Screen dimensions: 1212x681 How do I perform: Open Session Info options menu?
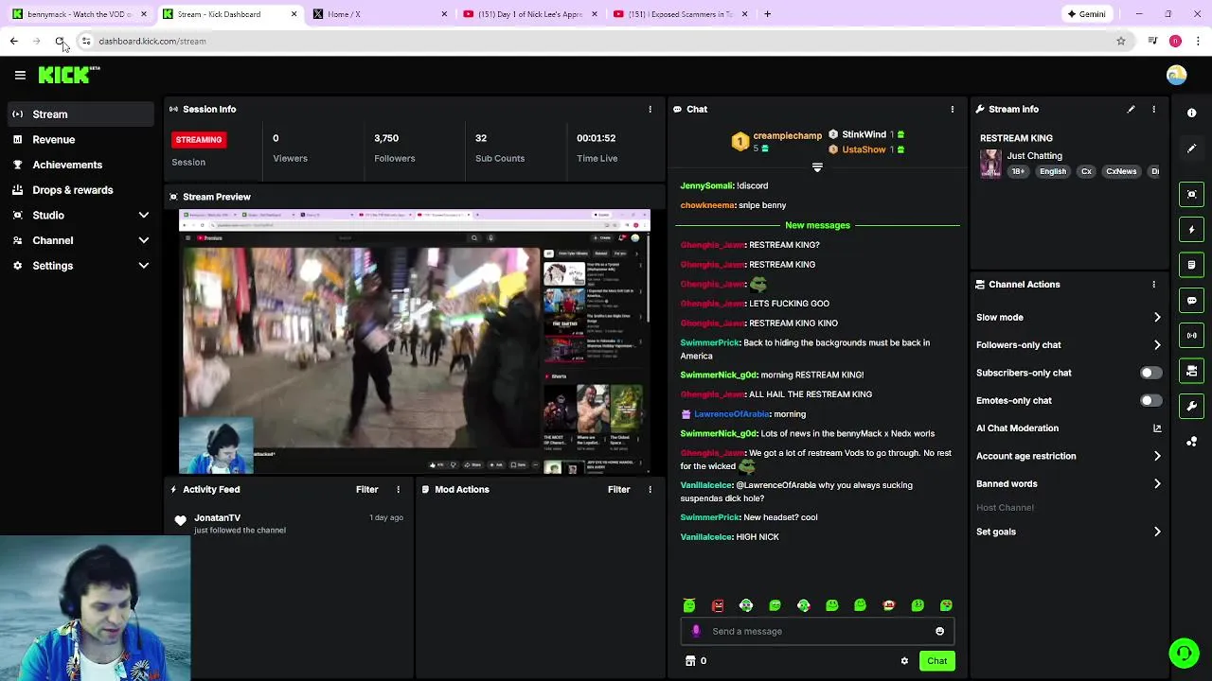click(x=650, y=109)
